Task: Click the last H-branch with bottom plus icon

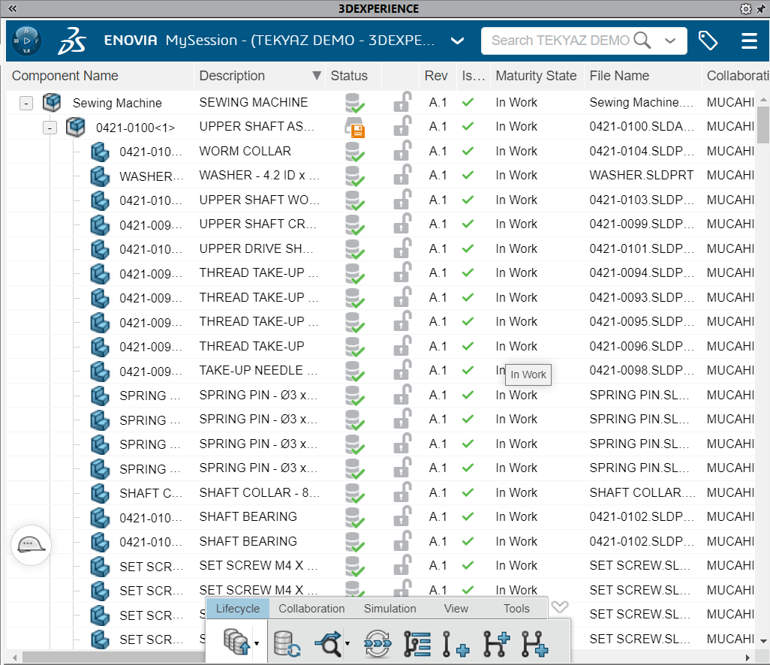Action: [x=535, y=644]
